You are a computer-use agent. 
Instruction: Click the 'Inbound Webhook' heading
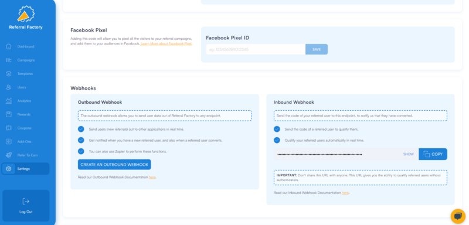pyautogui.click(x=294, y=102)
